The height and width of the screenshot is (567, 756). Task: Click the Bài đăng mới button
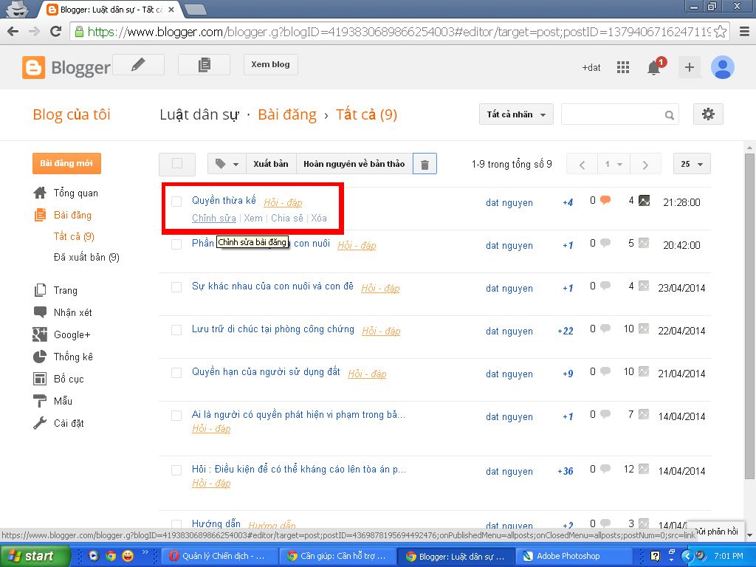coord(66,163)
